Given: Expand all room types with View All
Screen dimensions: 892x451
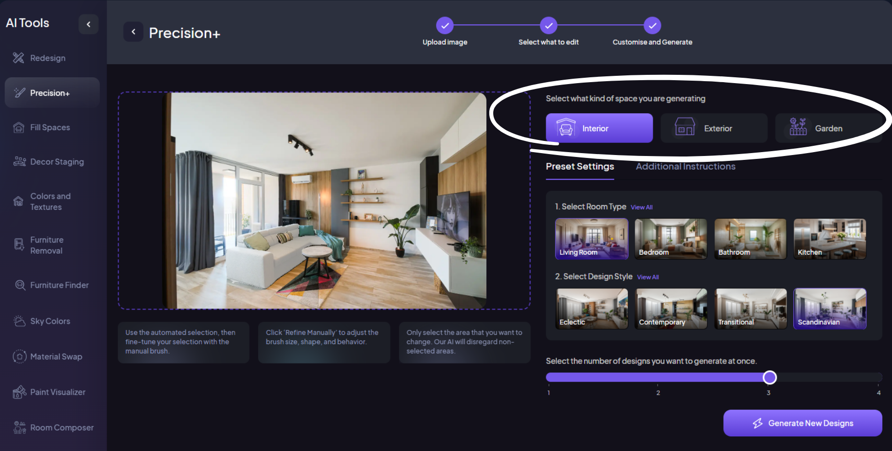Looking at the screenshot, I should 642,208.
